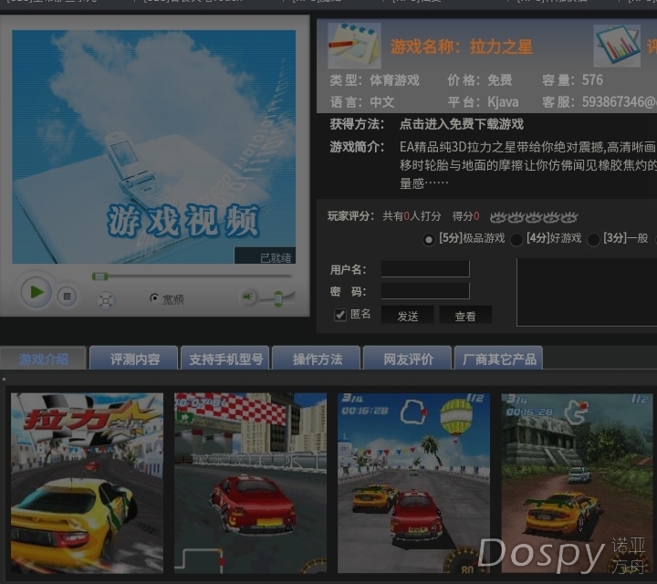The image size is (657, 584).
Task: Choose the [4分]好游戏 rating option
Action: (516, 239)
